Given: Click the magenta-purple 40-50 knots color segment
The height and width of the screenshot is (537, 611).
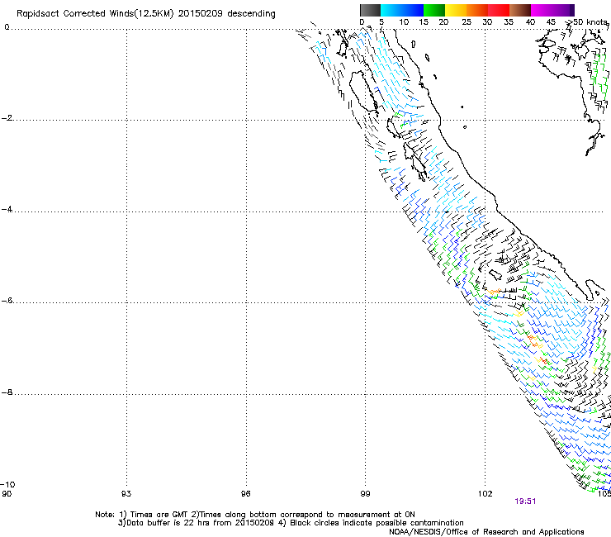Looking at the screenshot, I should point(552,10).
